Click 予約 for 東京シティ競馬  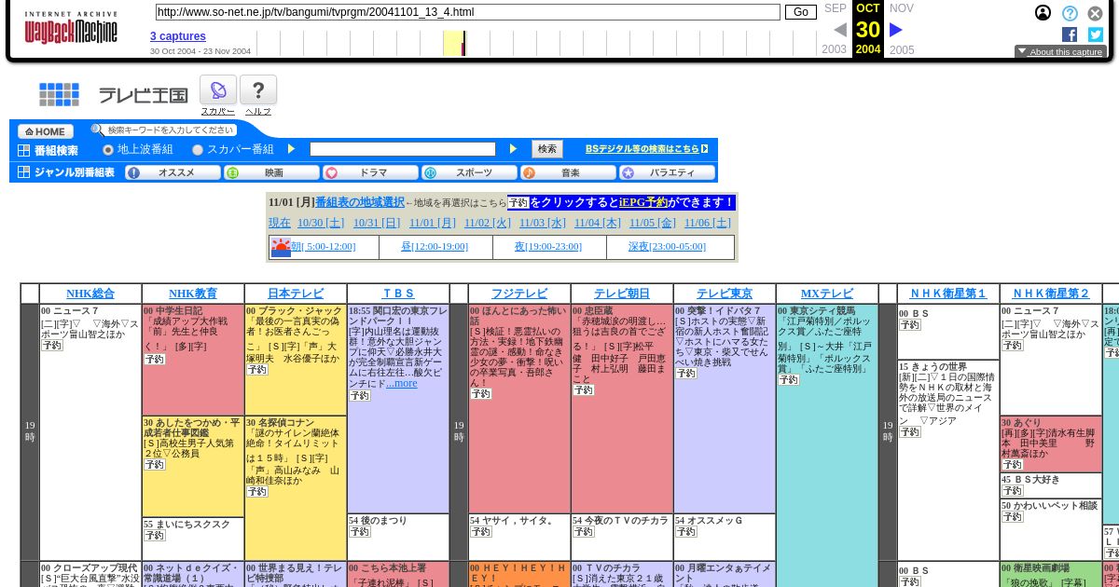coord(789,380)
